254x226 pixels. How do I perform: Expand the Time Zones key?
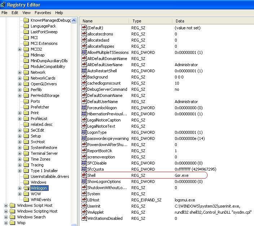click(19, 159)
